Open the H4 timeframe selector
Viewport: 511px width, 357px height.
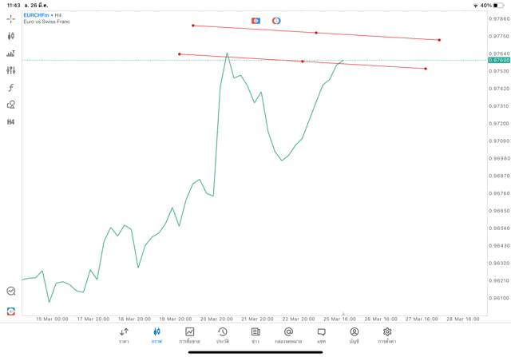point(11,122)
